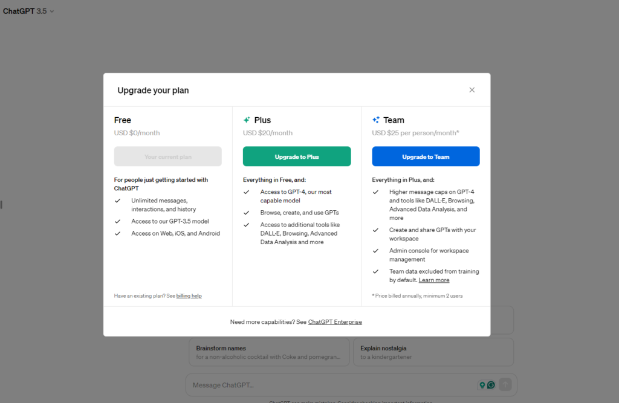Click checkmark beside Admin console for workspace
619x403 pixels.
click(x=375, y=251)
